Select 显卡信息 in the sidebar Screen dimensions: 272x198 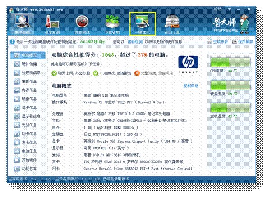tap(26, 108)
